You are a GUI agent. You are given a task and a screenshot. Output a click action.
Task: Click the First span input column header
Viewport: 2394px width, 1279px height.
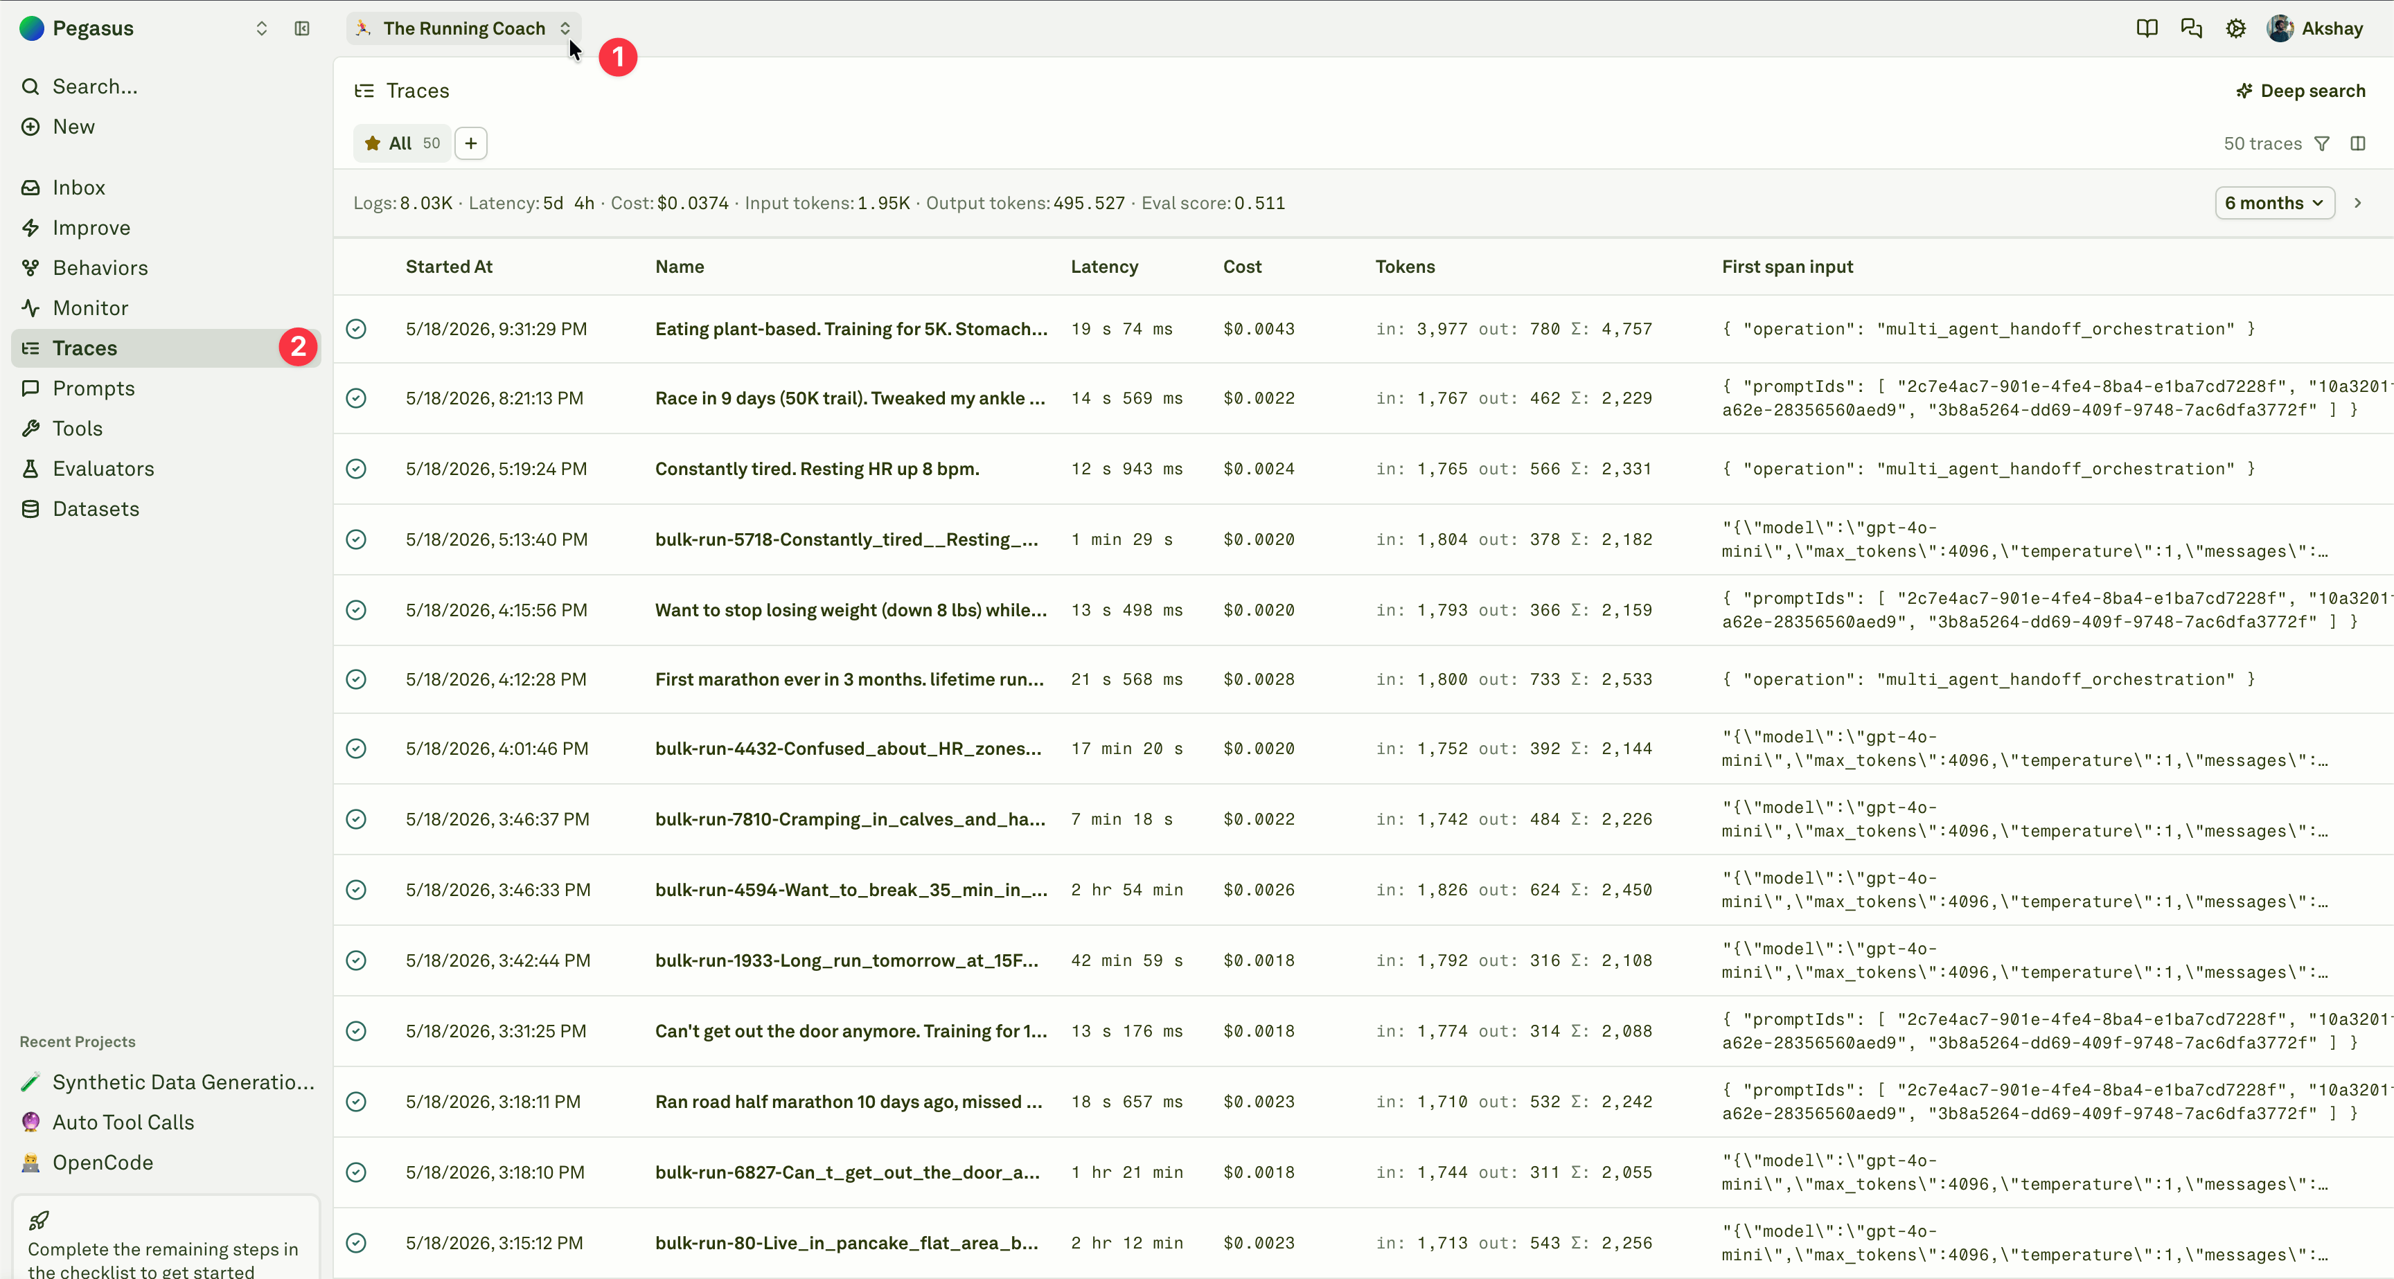coord(1786,267)
